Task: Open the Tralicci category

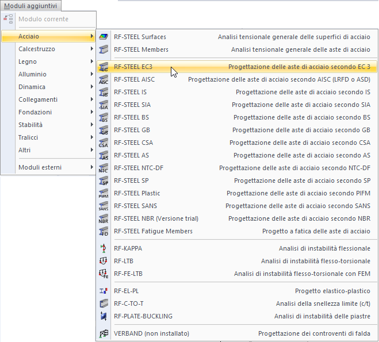Action: [x=48, y=137]
